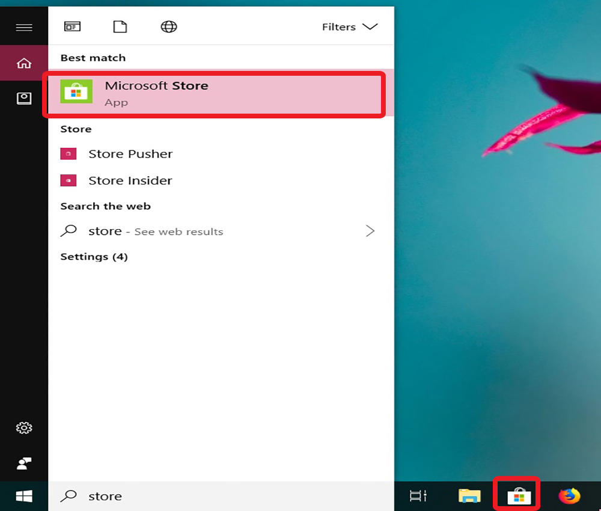This screenshot has width=601, height=511.
Task: Open File Explorer from the taskbar
Action: click(x=469, y=496)
